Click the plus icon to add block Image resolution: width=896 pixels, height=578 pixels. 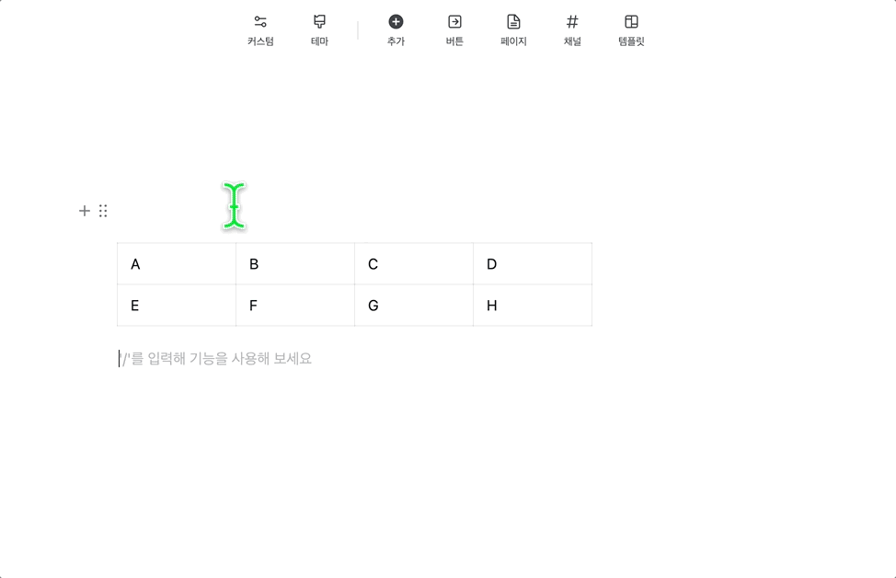pyautogui.click(x=85, y=211)
